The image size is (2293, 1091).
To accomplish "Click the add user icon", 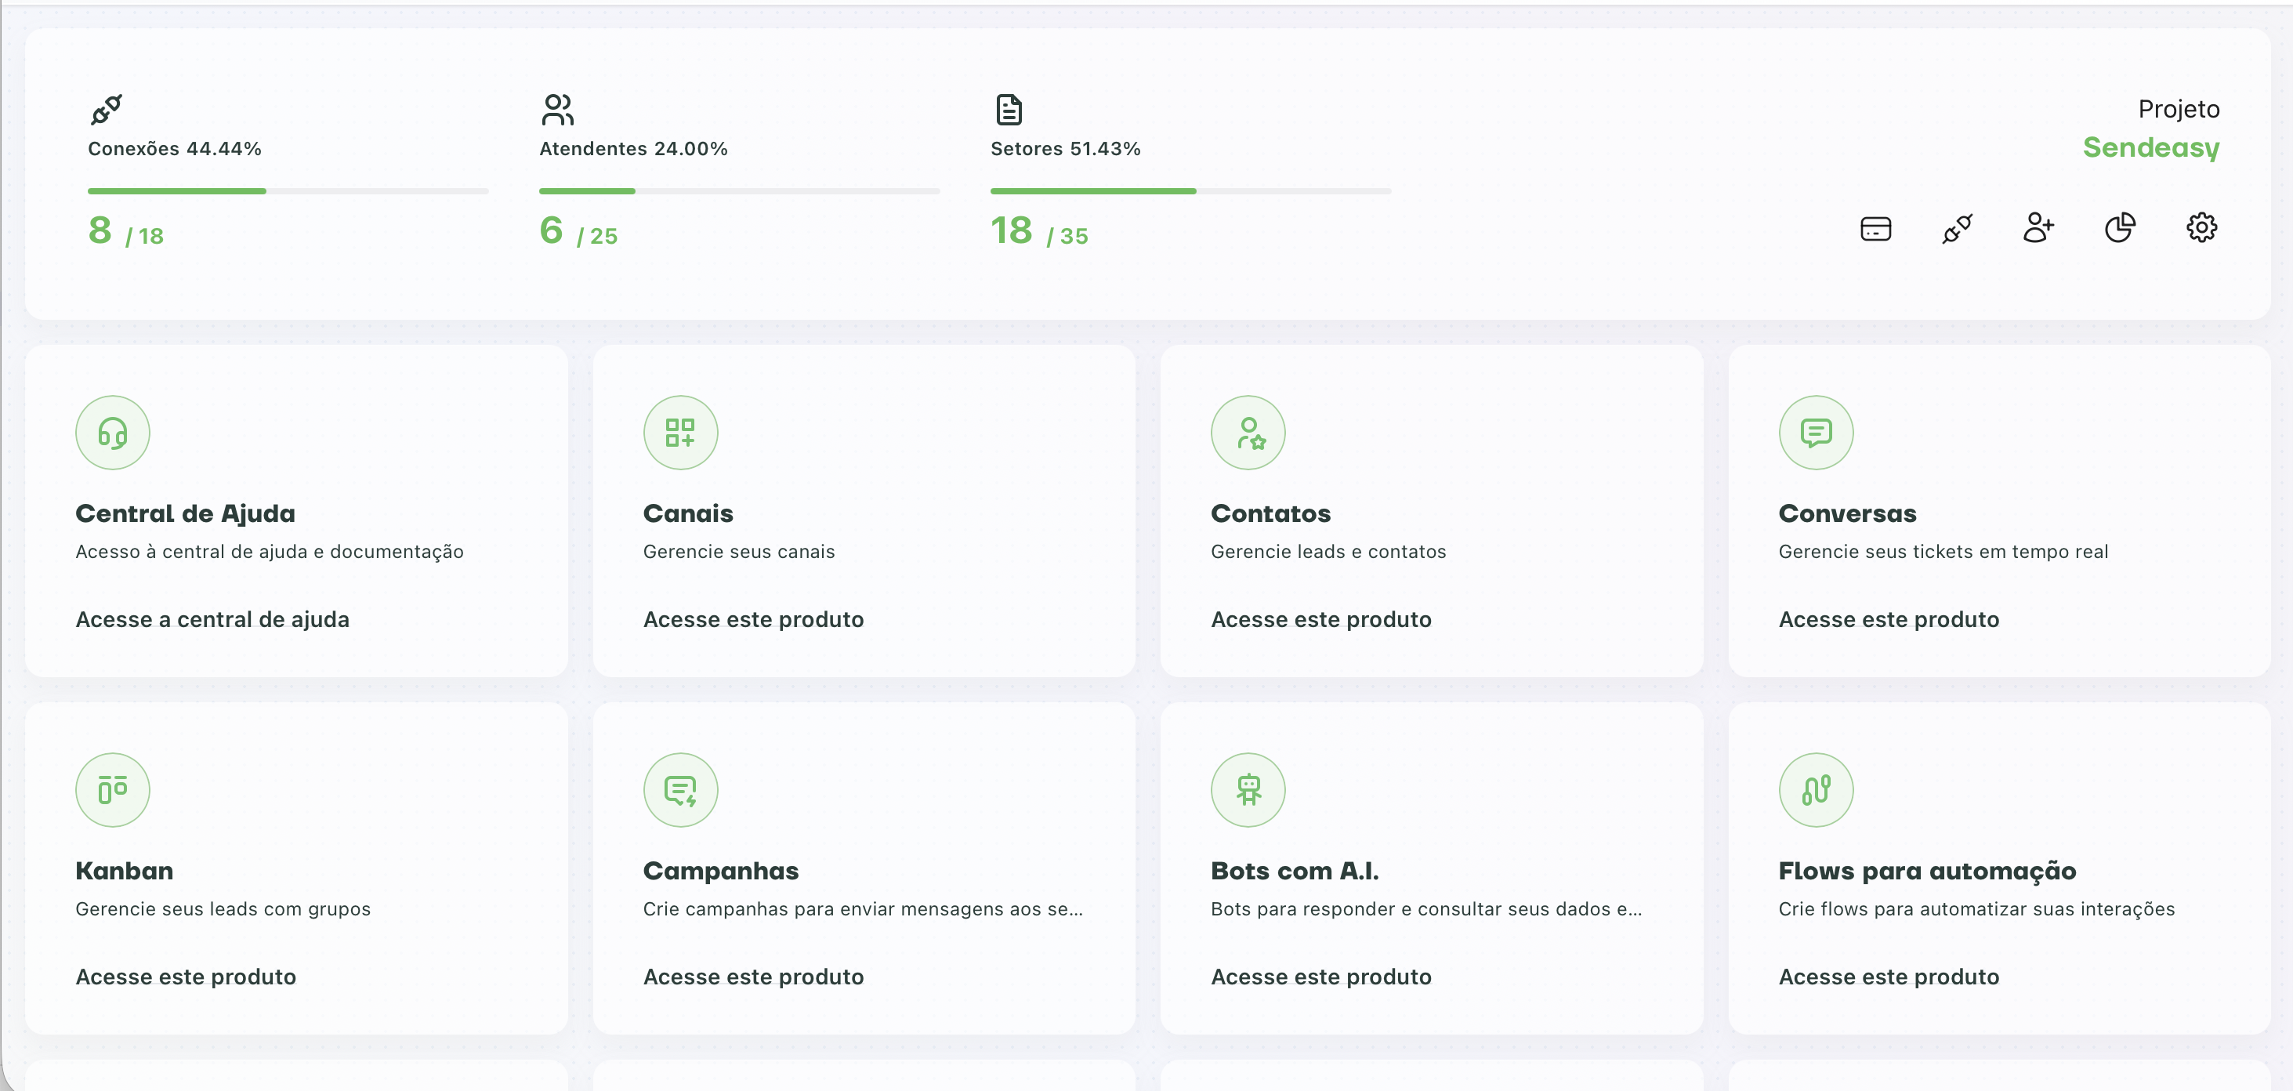I will pyautogui.click(x=2038, y=228).
